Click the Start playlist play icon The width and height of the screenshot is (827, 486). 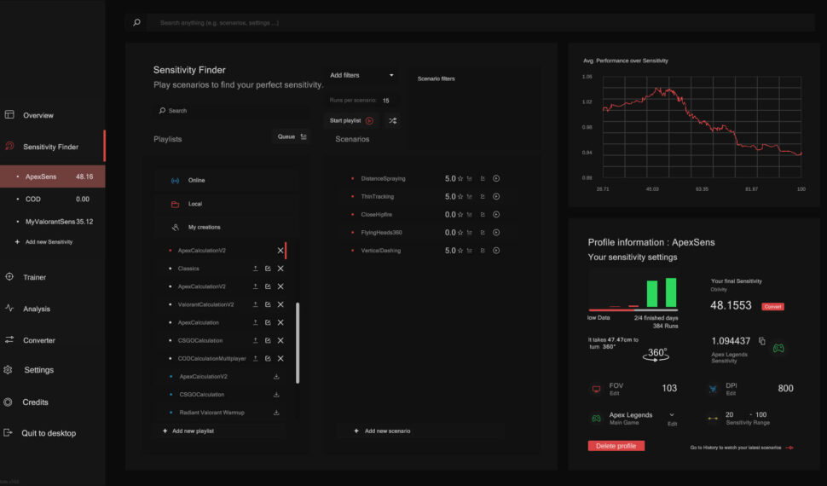(x=369, y=121)
